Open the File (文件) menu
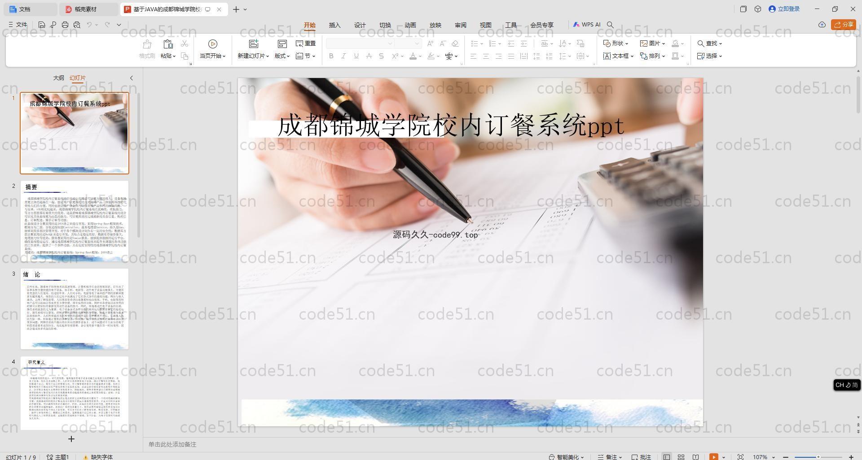The width and height of the screenshot is (862, 460). coord(18,25)
